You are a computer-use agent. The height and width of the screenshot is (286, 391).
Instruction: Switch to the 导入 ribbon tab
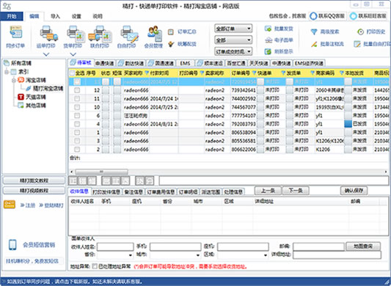55,16
